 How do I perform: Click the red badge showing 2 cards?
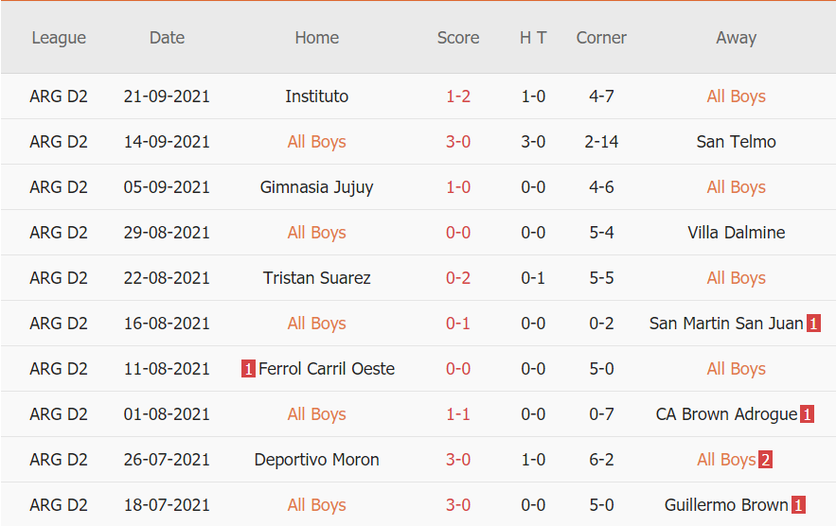click(x=765, y=460)
